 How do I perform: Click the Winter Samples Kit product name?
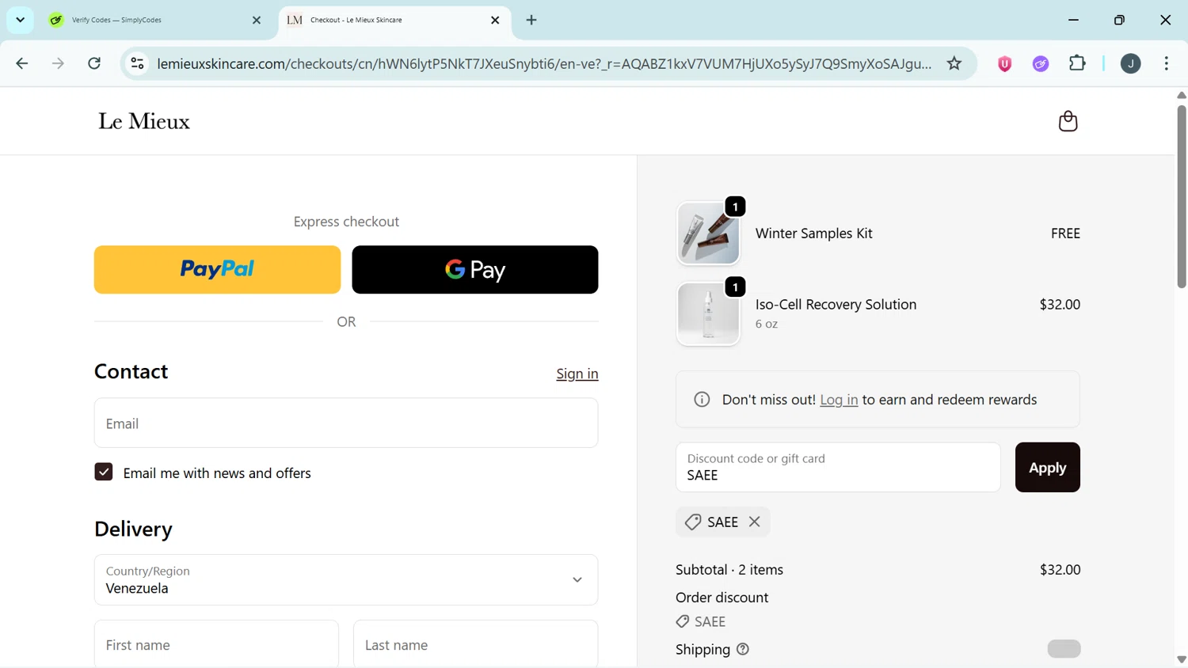point(813,233)
